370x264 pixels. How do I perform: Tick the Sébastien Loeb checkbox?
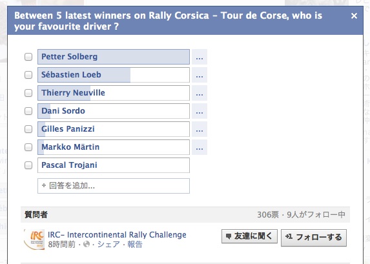[x=28, y=75]
